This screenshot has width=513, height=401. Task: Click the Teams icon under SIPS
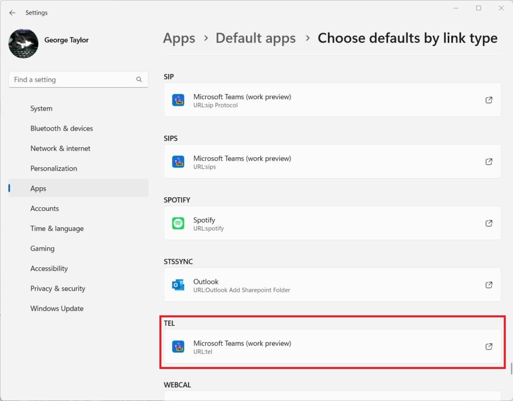click(x=178, y=162)
